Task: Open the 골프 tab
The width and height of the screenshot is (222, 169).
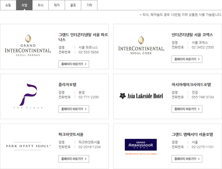Action: click(73, 5)
